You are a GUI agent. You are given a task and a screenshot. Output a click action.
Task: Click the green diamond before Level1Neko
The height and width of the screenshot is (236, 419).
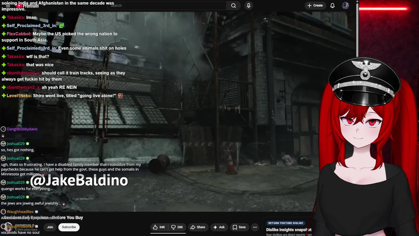4,96
